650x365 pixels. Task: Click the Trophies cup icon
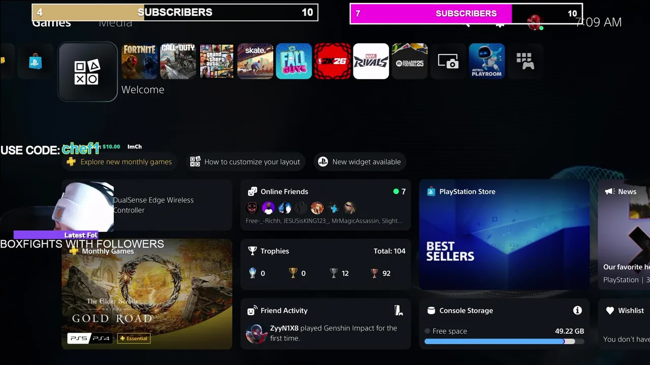(252, 251)
